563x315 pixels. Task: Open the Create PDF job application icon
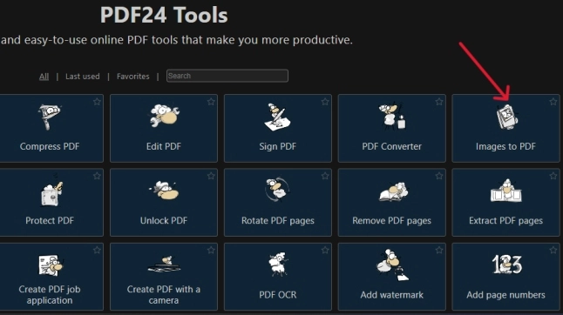[x=51, y=265]
